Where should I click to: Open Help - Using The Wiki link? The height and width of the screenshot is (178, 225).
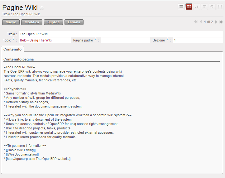click(36, 40)
